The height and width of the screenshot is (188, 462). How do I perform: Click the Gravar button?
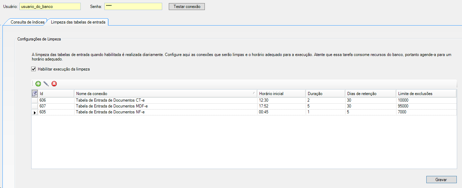coord(441,180)
